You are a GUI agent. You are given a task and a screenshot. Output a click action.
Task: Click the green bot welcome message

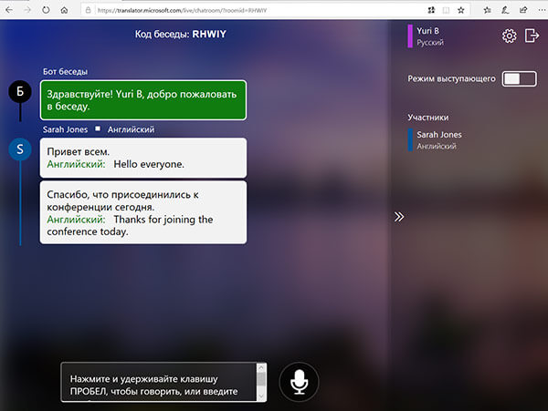pos(143,99)
